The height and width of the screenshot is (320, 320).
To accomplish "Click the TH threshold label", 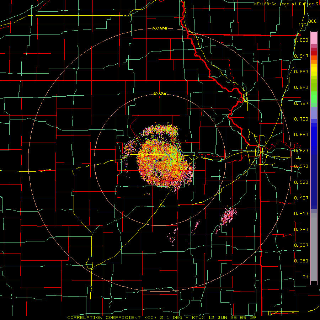I will click(x=305, y=277).
